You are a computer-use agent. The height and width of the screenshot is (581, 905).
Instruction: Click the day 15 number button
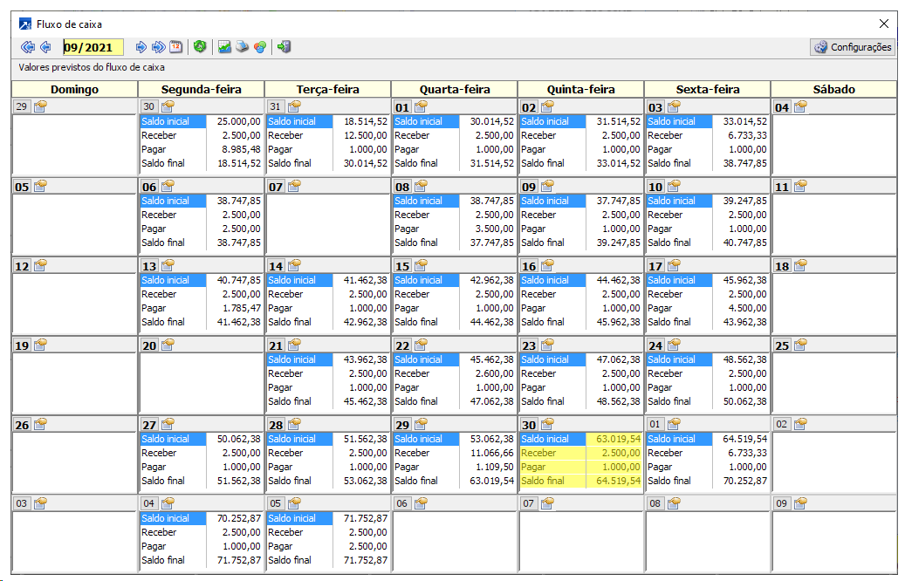pyautogui.click(x=402, y=266)
